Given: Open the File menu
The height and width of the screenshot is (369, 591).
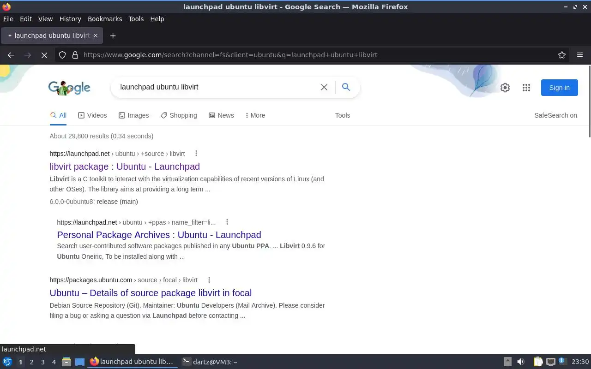Looking at the screenshot, I should point(8,19).
